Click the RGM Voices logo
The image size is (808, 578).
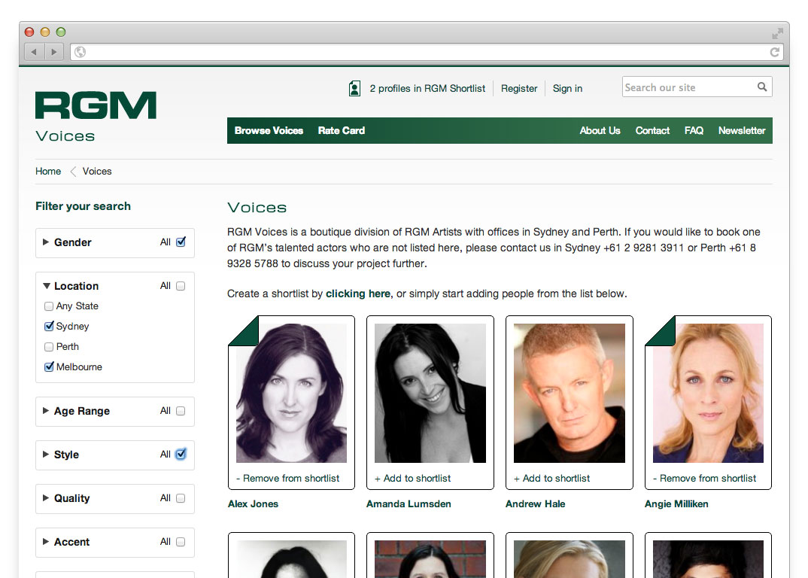96,116
